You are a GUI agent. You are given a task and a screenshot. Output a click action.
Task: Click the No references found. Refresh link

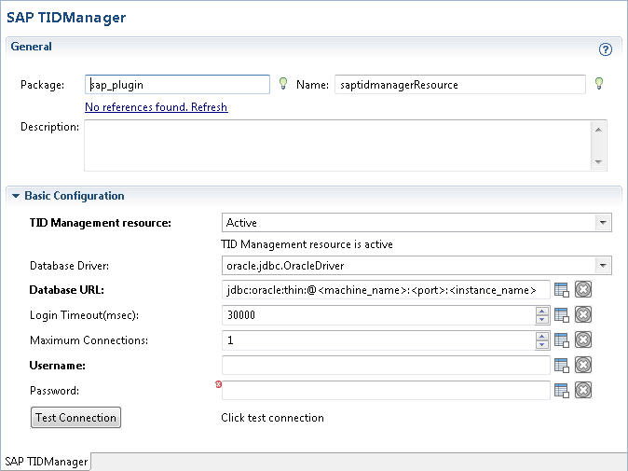click(156, 107)
